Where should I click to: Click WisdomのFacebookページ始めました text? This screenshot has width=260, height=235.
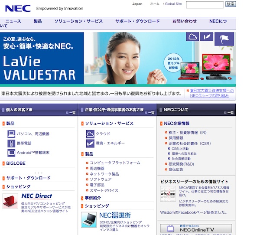click(194, 212)
